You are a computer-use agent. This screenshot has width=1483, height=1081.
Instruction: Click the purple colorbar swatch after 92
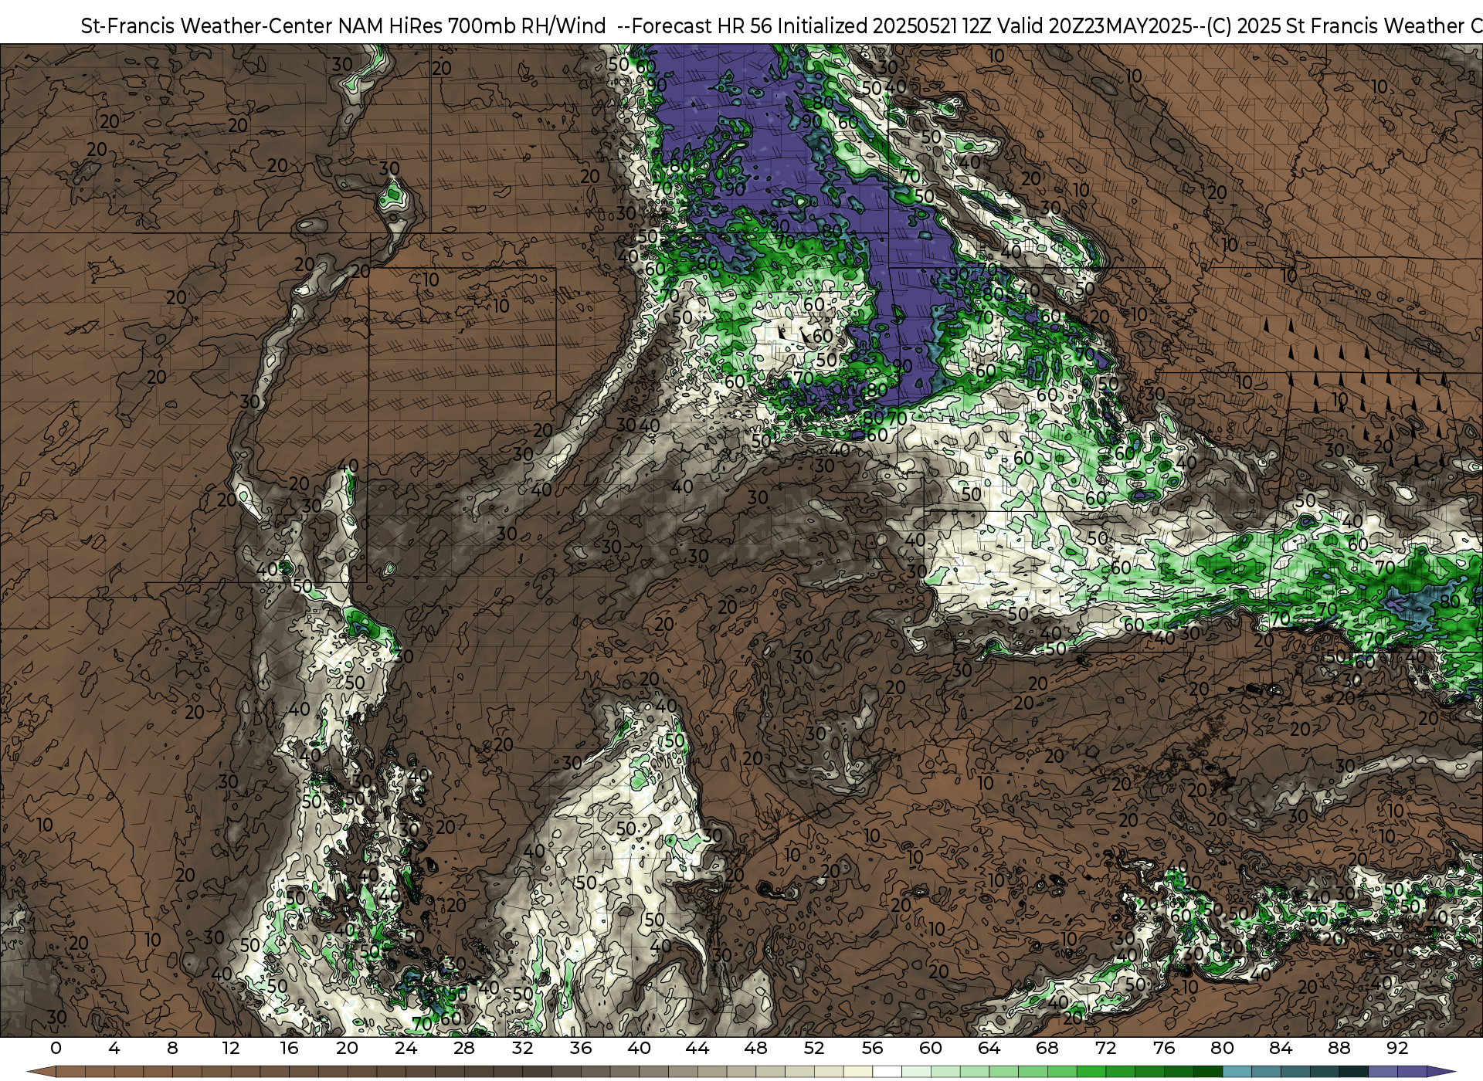(x=1413, y=1073)
